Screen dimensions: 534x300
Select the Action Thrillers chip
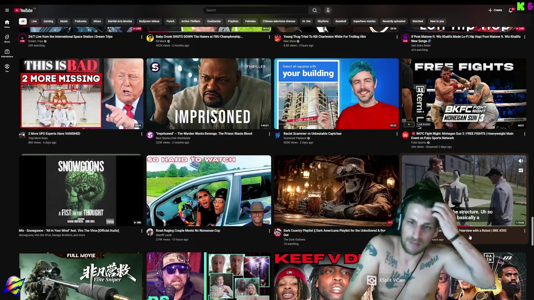tap(191, 21)
